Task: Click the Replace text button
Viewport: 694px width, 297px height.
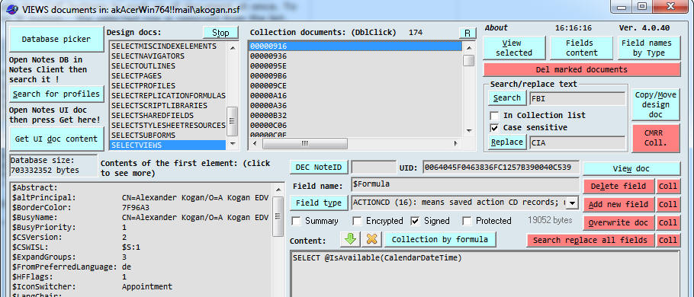Action: tap(507, 142)
